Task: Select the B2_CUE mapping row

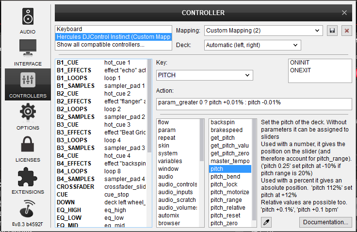Action: tap(101, 94)
